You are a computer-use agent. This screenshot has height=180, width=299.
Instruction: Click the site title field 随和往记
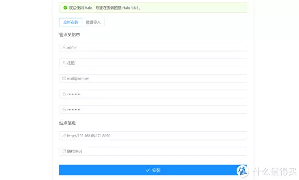coord(153,151)
